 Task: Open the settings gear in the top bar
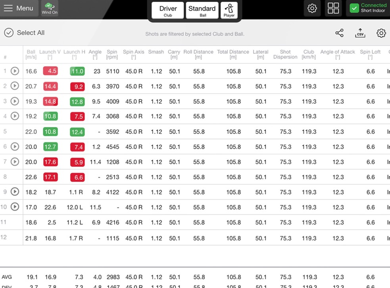(312, 8)
